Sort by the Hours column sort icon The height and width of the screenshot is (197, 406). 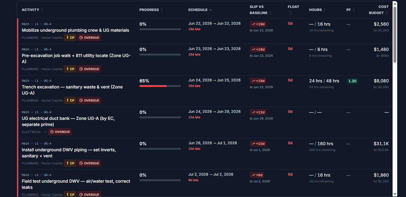click(325, 10)
